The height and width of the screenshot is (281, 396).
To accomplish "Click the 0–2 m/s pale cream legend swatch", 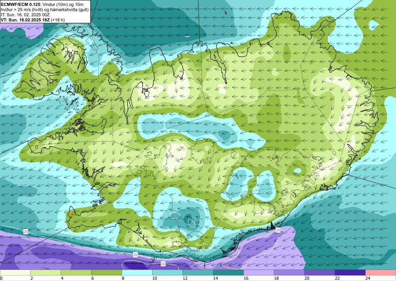I will pos(15,273).
